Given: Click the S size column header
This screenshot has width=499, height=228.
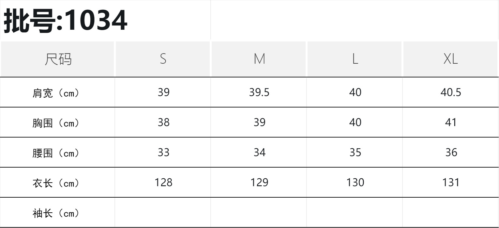Looking at the screenshot, I should 163,59.
